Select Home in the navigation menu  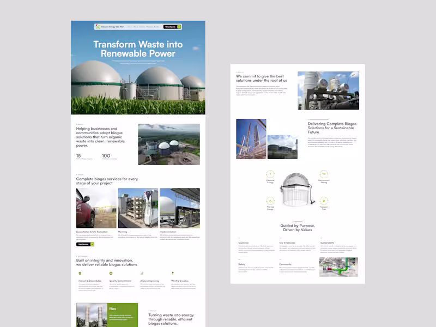(x=129, y=26)
